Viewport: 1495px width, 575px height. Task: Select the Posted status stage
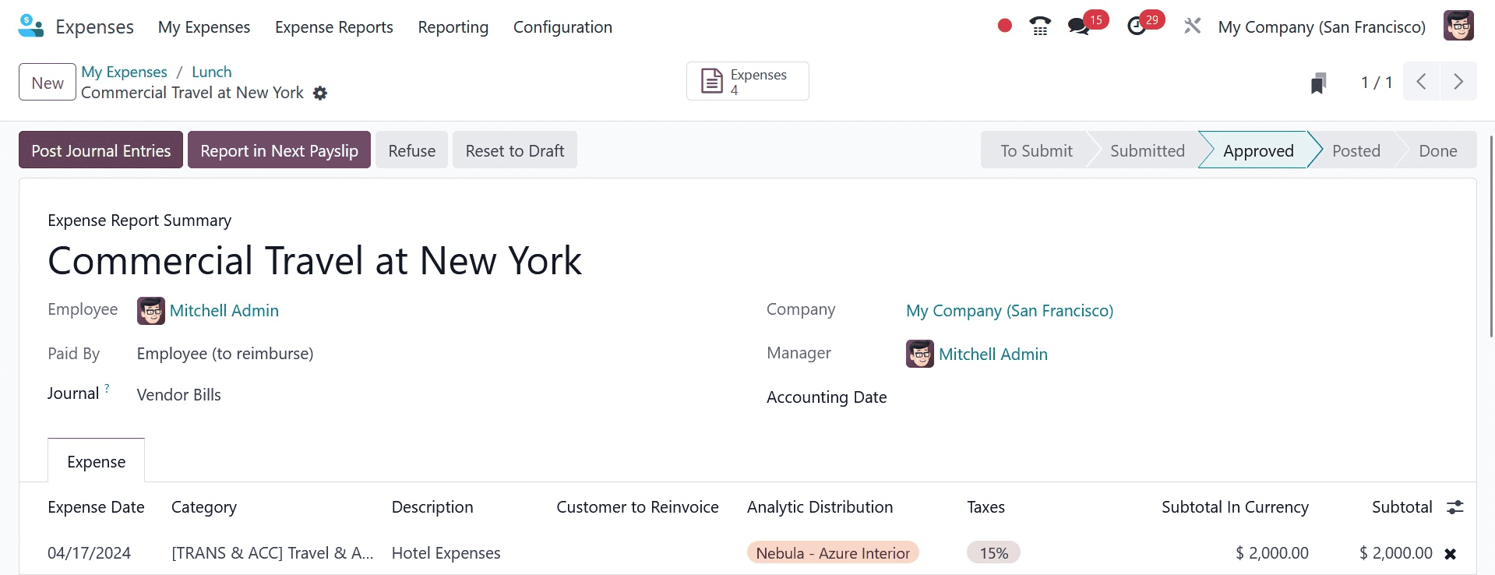click(1356, 150)
